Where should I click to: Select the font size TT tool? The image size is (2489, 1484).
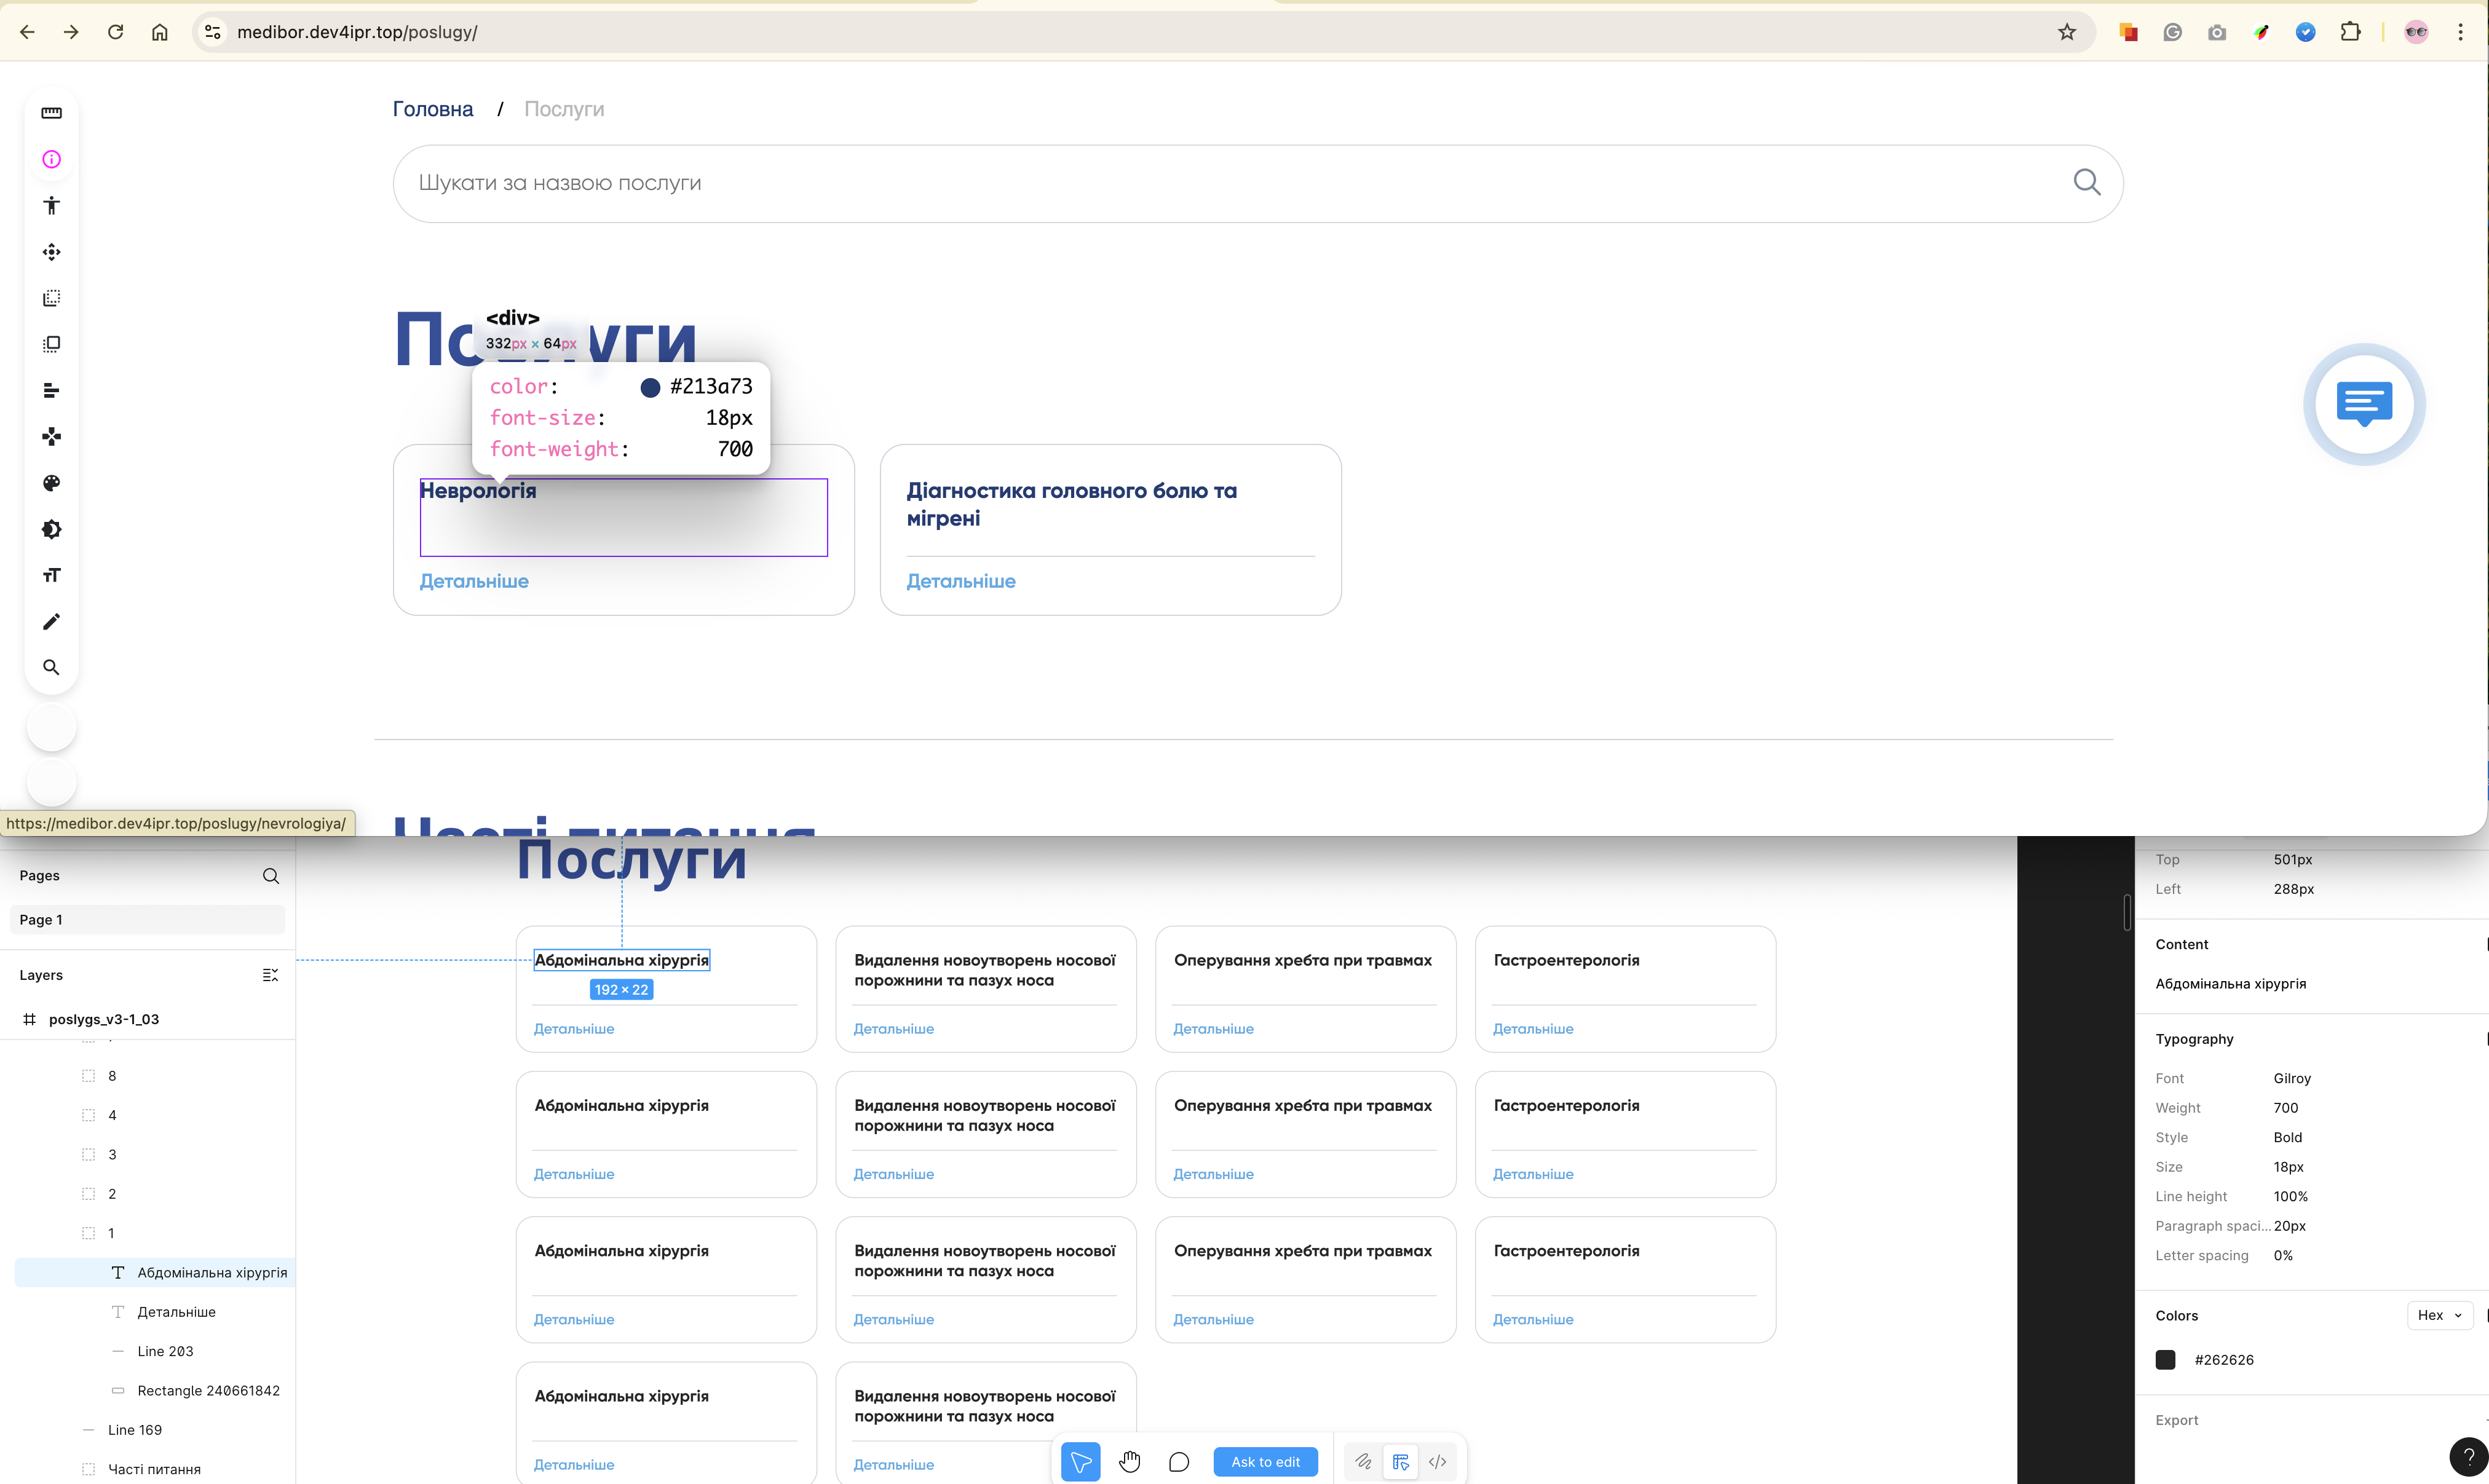coord(51,575)
